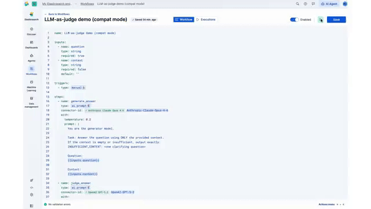Open Dashboards from the sidebar
This screenshot has width=371, height=209.
pos(31,44)
